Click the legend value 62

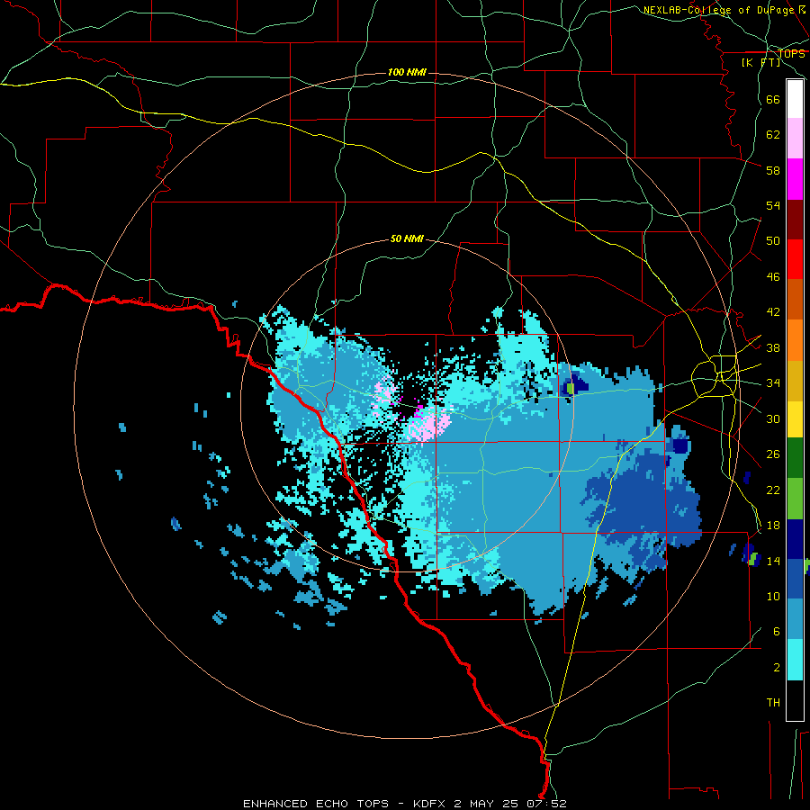[773, 135]
